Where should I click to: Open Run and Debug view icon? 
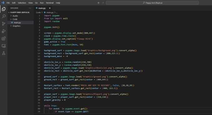click(4, 31)
